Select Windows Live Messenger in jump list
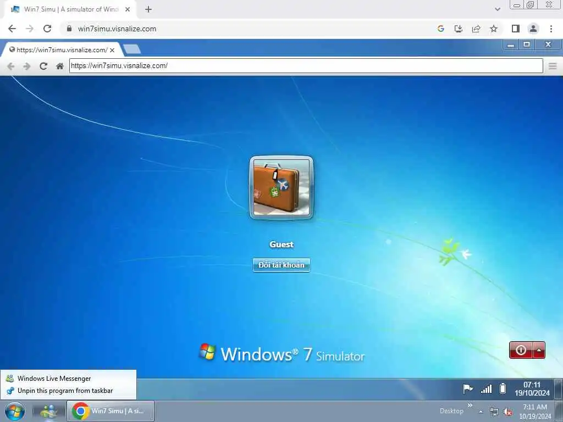563x422 pixels. click(x=68, y=378)
